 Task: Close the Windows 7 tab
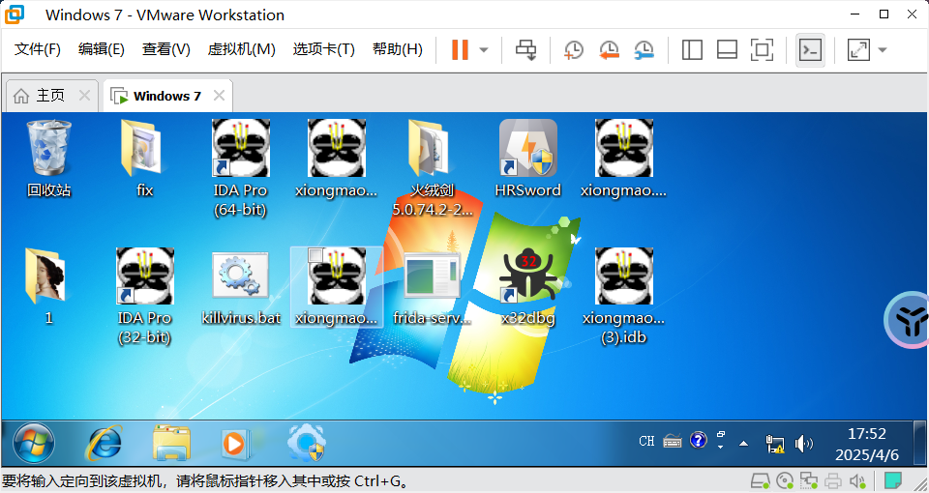tap(220, 96)
